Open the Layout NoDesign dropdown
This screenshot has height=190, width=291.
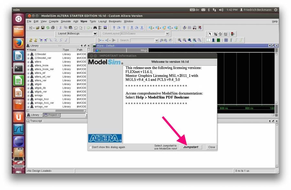pyautogui.click(x=95, y=33)
